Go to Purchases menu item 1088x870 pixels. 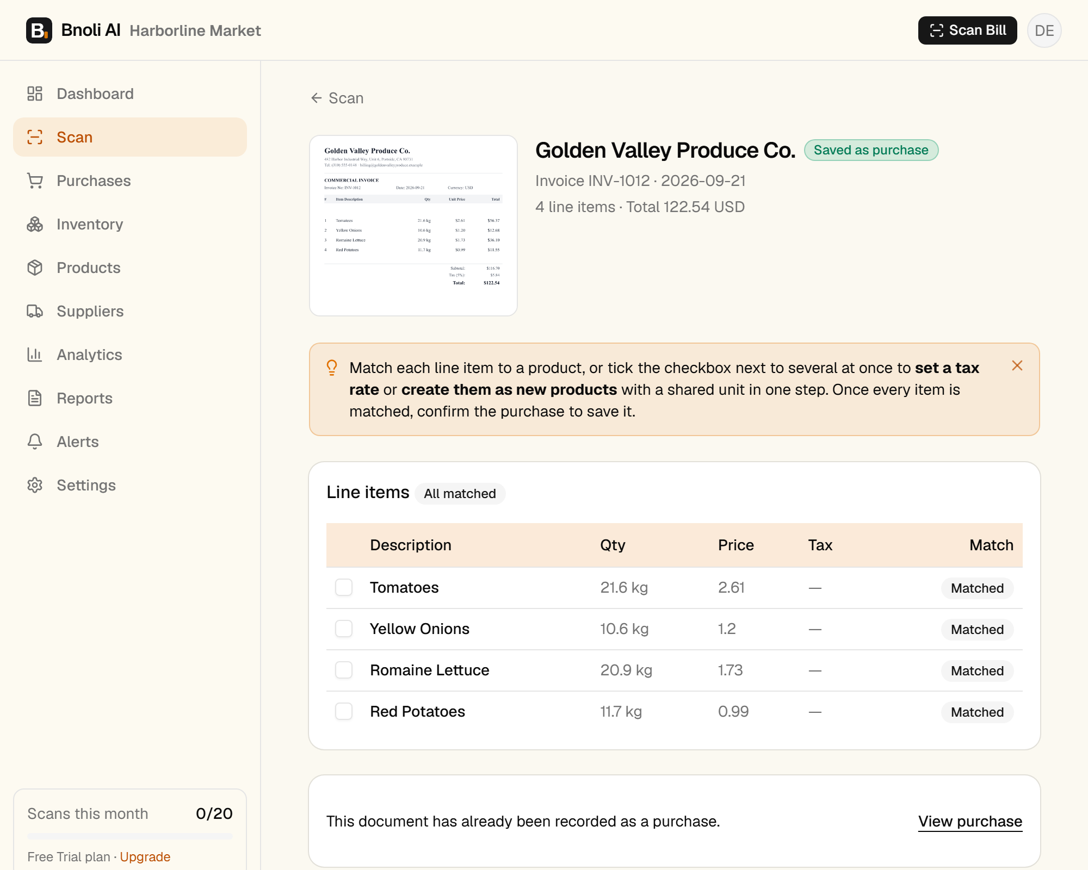130,181
